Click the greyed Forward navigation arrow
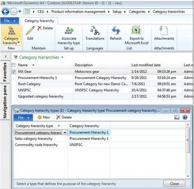The image size is (194, 189). [x=14, y=12]
